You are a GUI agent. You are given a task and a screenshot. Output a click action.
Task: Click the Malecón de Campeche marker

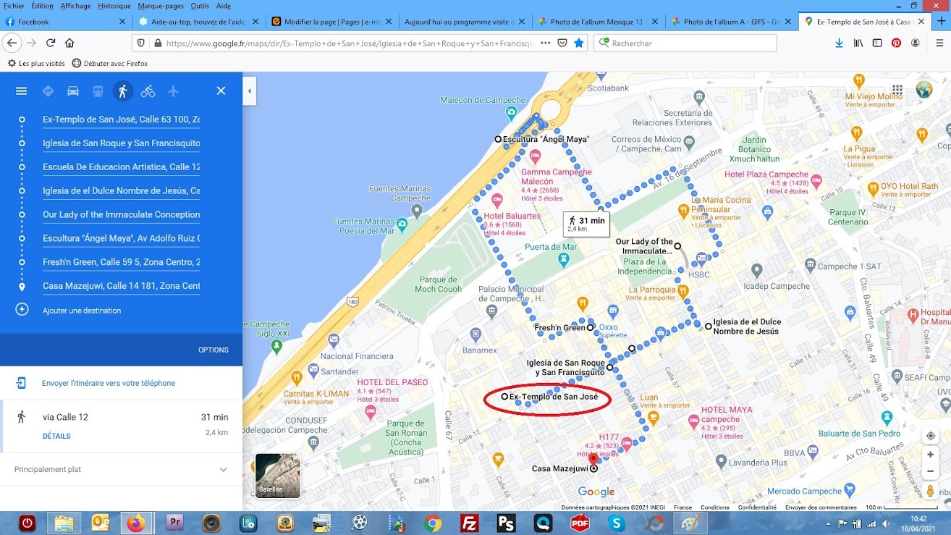[x=512, y=112]
